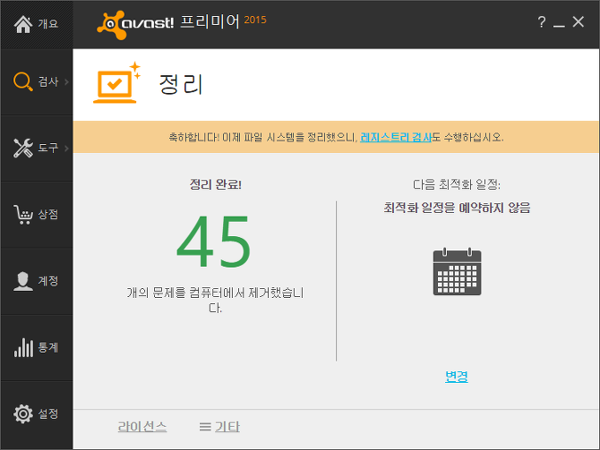Click the 개의 문제를 컴퓨터에서 제거했습니다 text
Screen dimensions: 600x450
(x=216, y=300)
